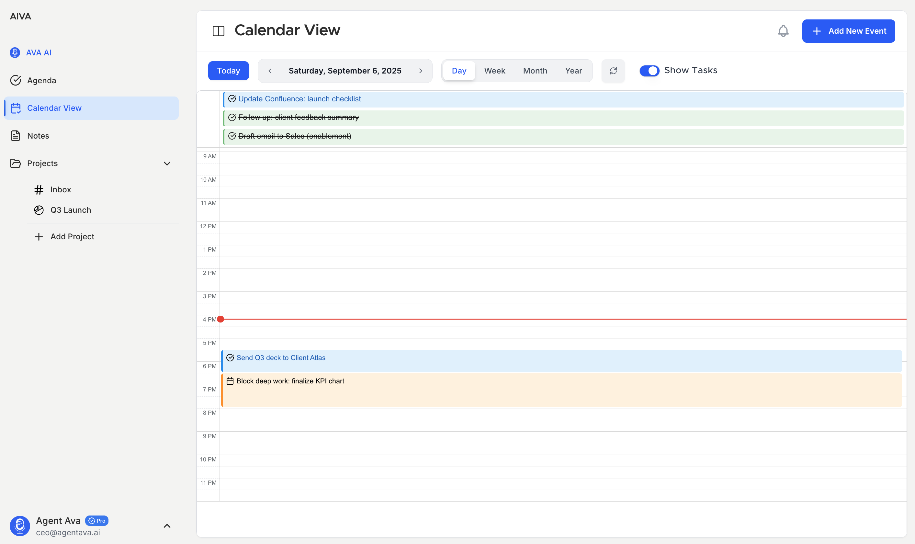The image size is (915, 544).
Task: Click the Add New Event button
Action: pos(848,31)
